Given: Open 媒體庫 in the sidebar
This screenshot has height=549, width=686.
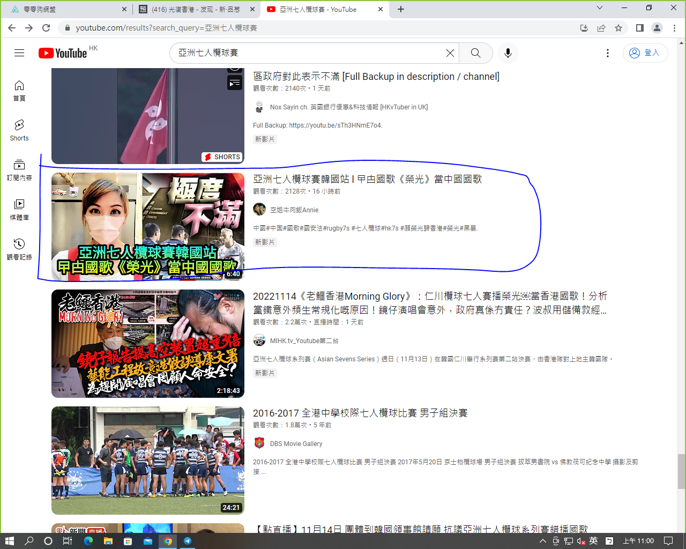Looking at the screenshot, I should (x=19, y=210).
